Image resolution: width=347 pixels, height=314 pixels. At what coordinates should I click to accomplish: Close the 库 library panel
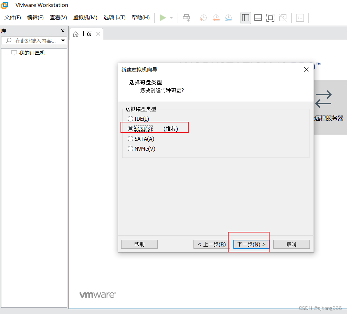point(63,31)
